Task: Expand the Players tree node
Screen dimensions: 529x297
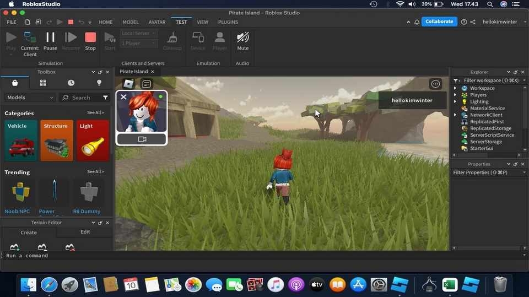Action: tap(455, 95)
